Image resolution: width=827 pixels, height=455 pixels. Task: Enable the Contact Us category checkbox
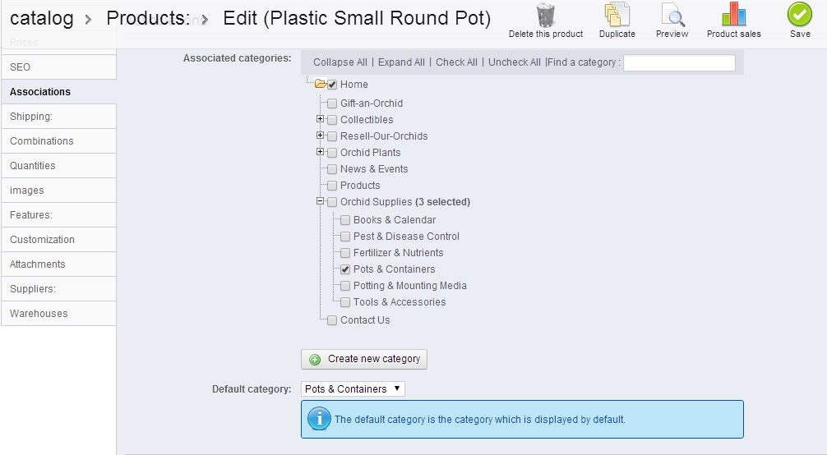(x=332, y=320)
